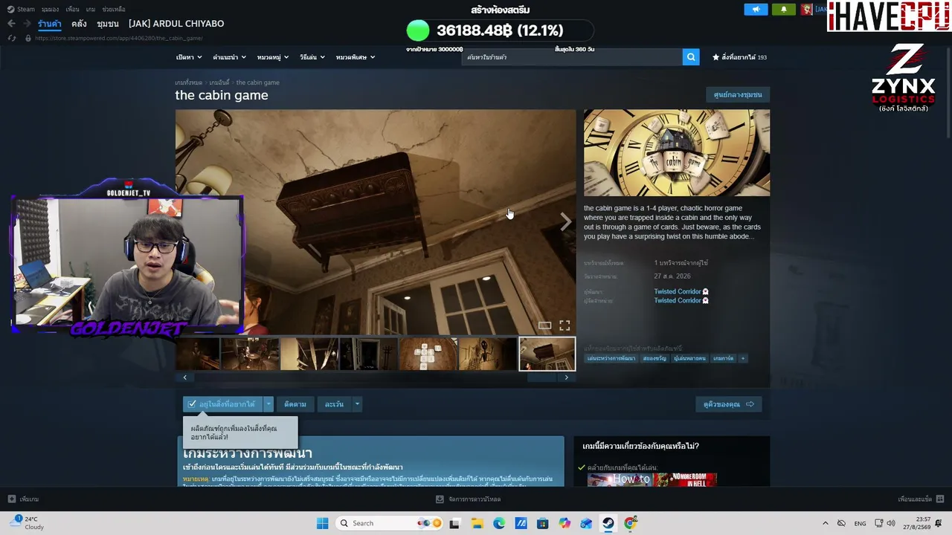The height and width of the screenshot is (535, 952).
Task: Open Microsoft Edge from the taskbar
Action: click(499, 523)
